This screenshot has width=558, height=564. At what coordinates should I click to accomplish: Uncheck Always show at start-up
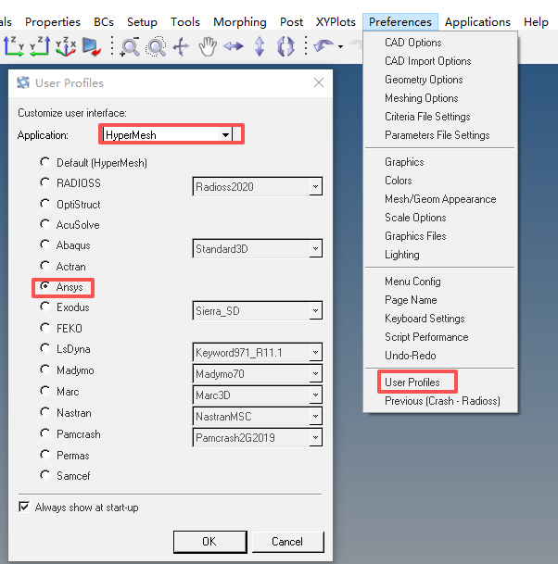click(24, 508)
